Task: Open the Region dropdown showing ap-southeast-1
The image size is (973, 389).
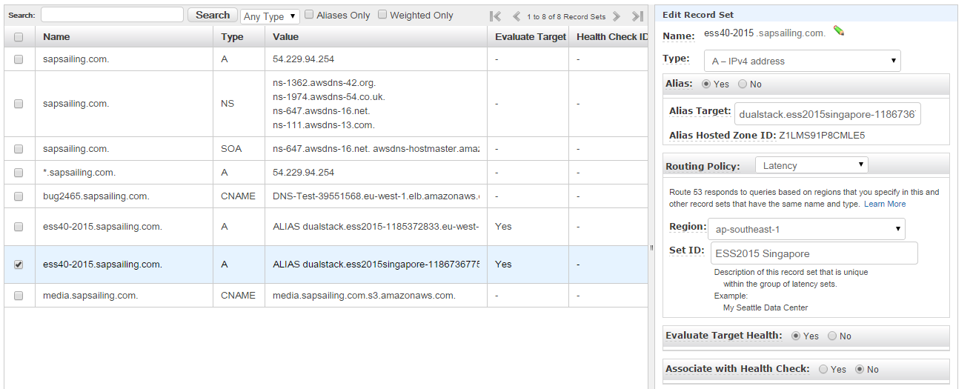Action: [x=806, y=229]
